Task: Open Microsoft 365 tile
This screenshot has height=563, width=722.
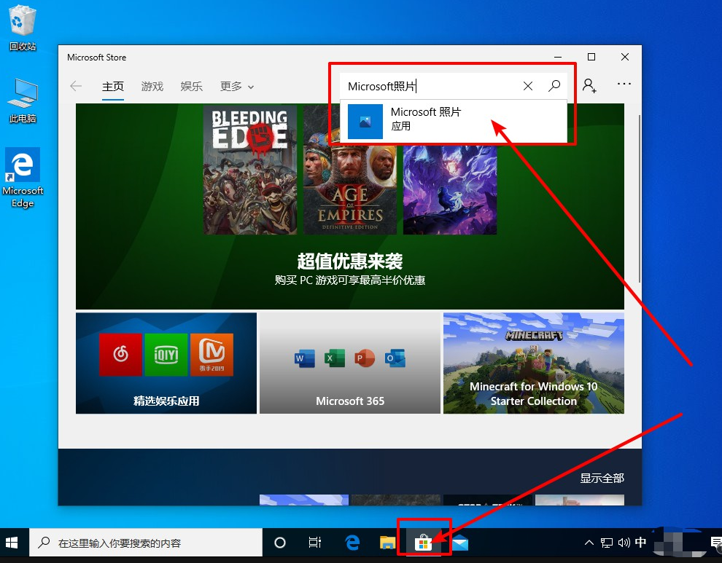Action: (x=350, y=363)
